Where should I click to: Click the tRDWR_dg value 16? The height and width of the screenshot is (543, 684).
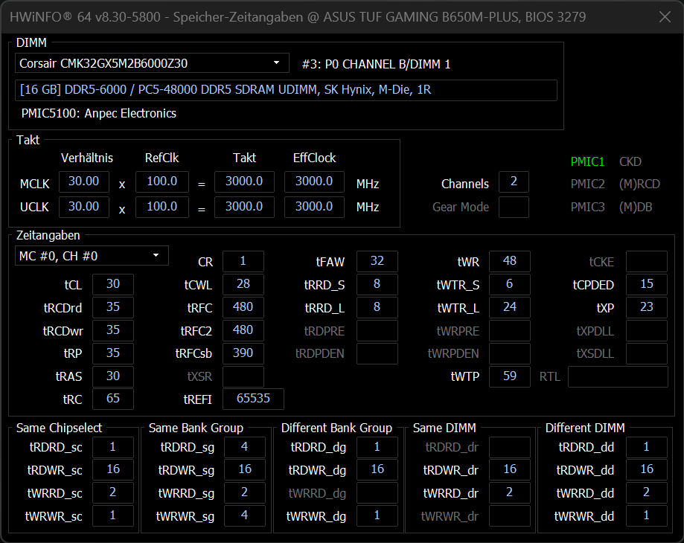(x=377, y=470)
